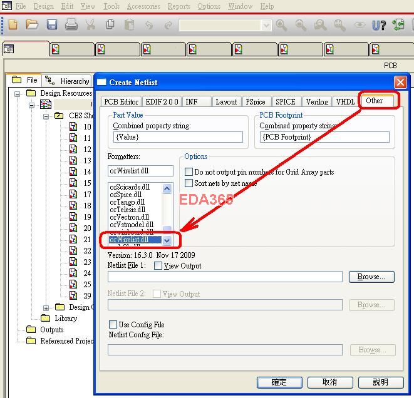Collapse the CES schematic folder node
Image resolution: width=414 pixels, height=398 pixels.
[46, 116]
